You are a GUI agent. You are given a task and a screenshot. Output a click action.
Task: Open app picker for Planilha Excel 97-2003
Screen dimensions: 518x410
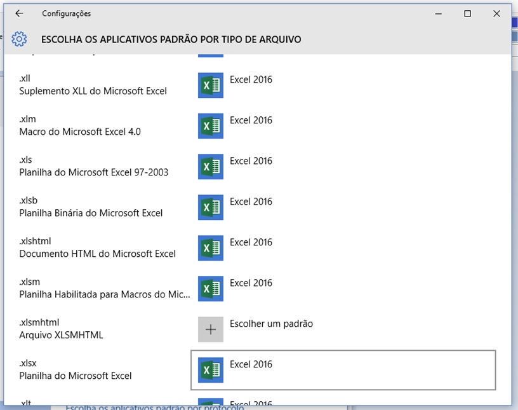(343, 167)
